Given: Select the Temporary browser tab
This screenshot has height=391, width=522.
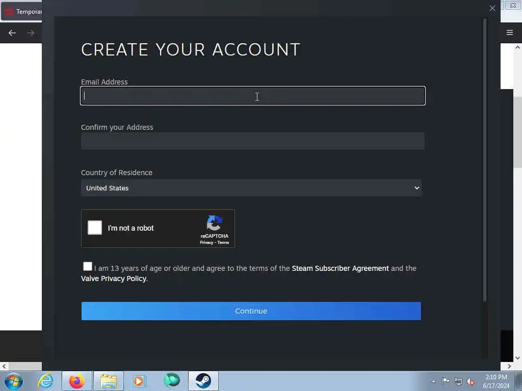Looking at the screenshot, I should (21, 12).
